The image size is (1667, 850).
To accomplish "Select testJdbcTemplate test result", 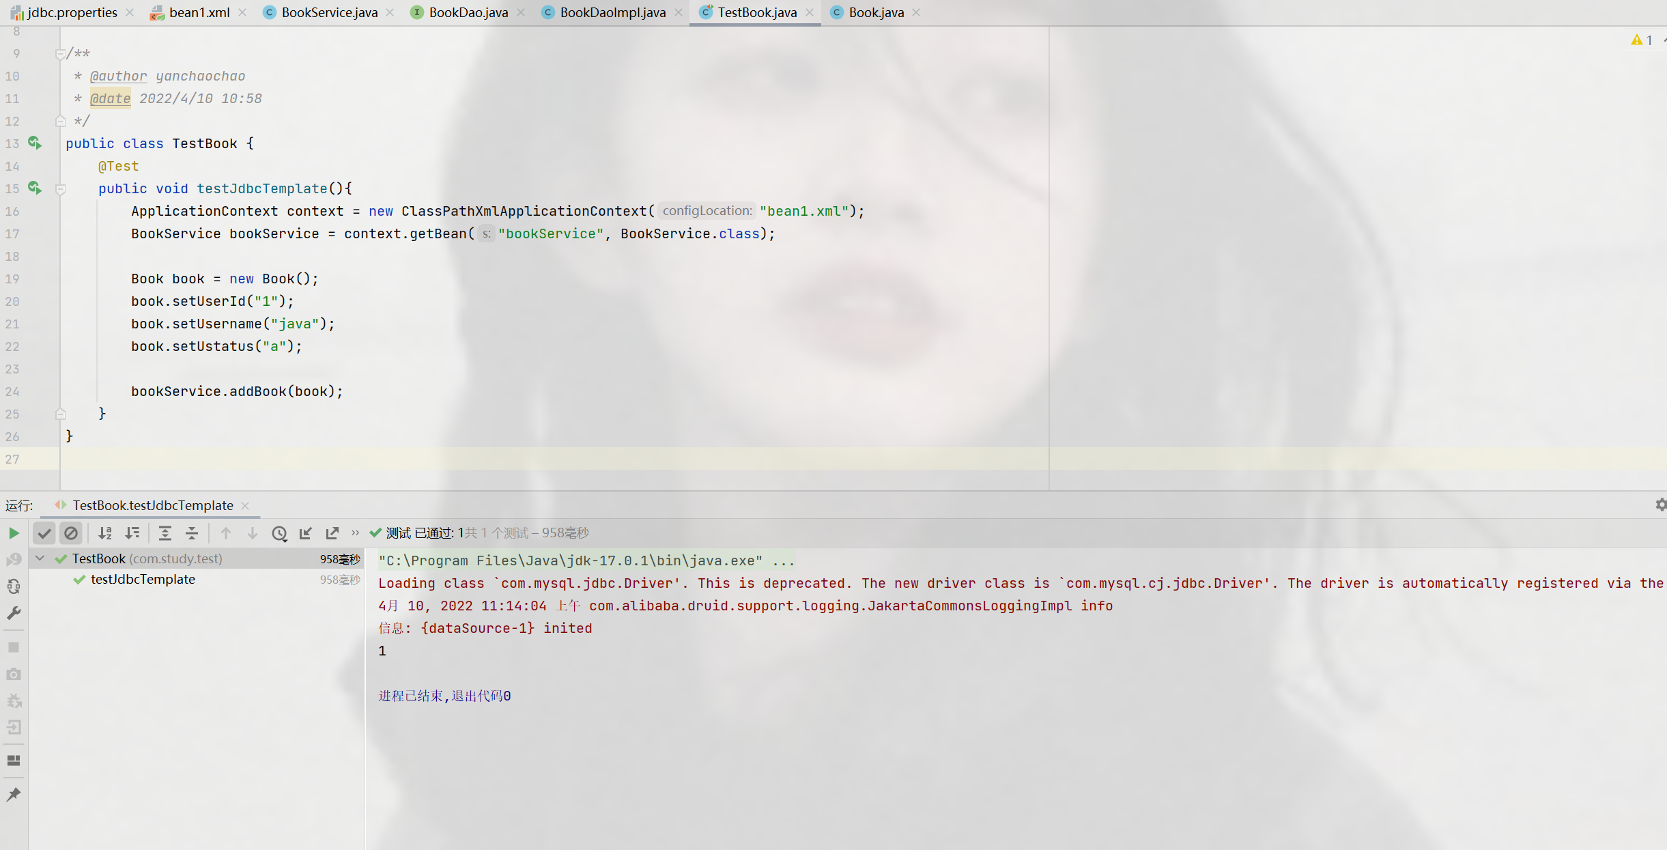I will coord(143,579).
